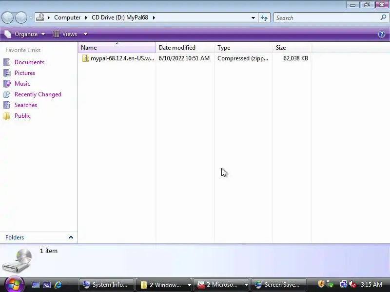Open the Windows Start orb
Image resolution: width=390 pixels, height=292 pixels.
(x=14, y=285)
